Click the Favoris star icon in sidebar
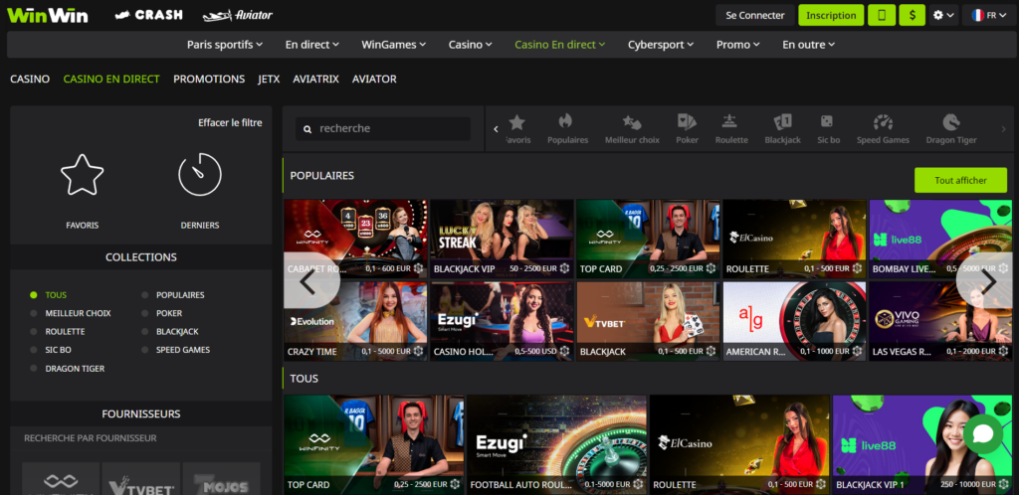Viewport: 1019px width, 495px height. coord(82,175)
